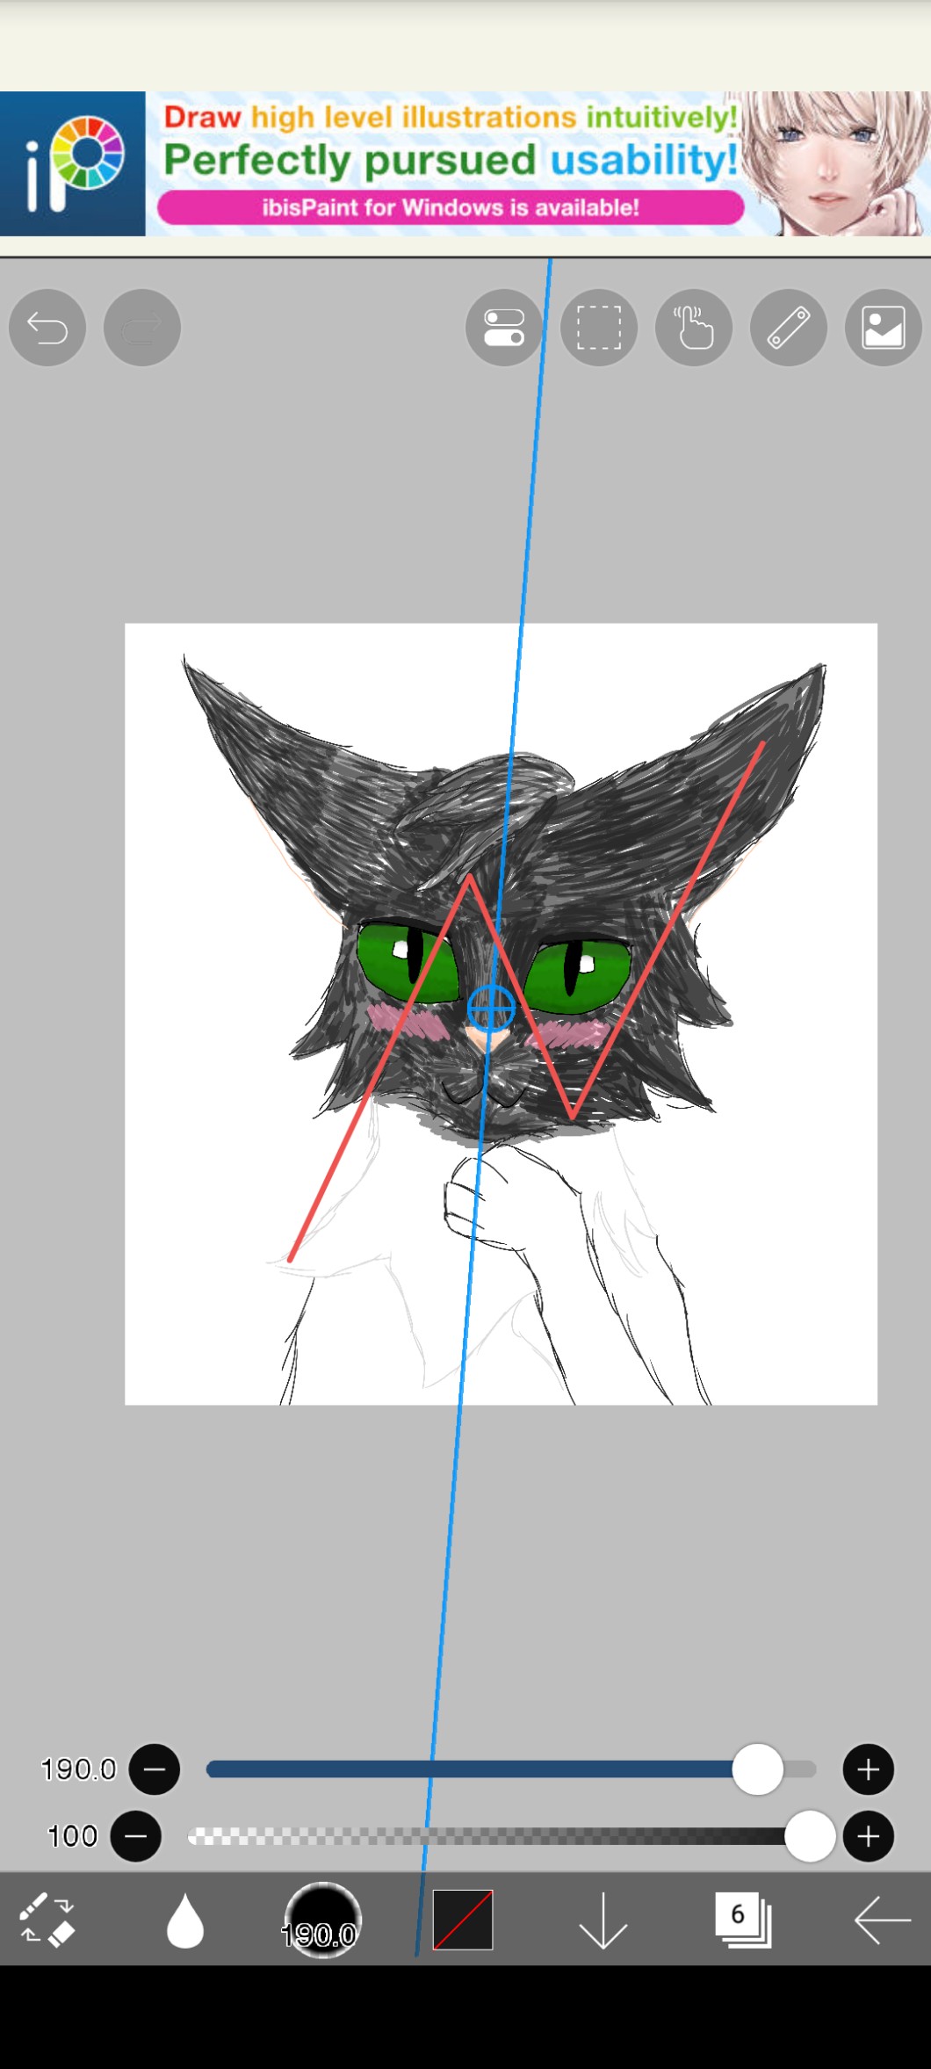Open the canvas image icon
931x2069 pixels.
click(883, 328)
